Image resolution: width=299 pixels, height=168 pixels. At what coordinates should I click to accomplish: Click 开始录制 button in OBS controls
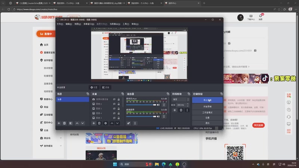pyautogui.click(x=207, y=106)
